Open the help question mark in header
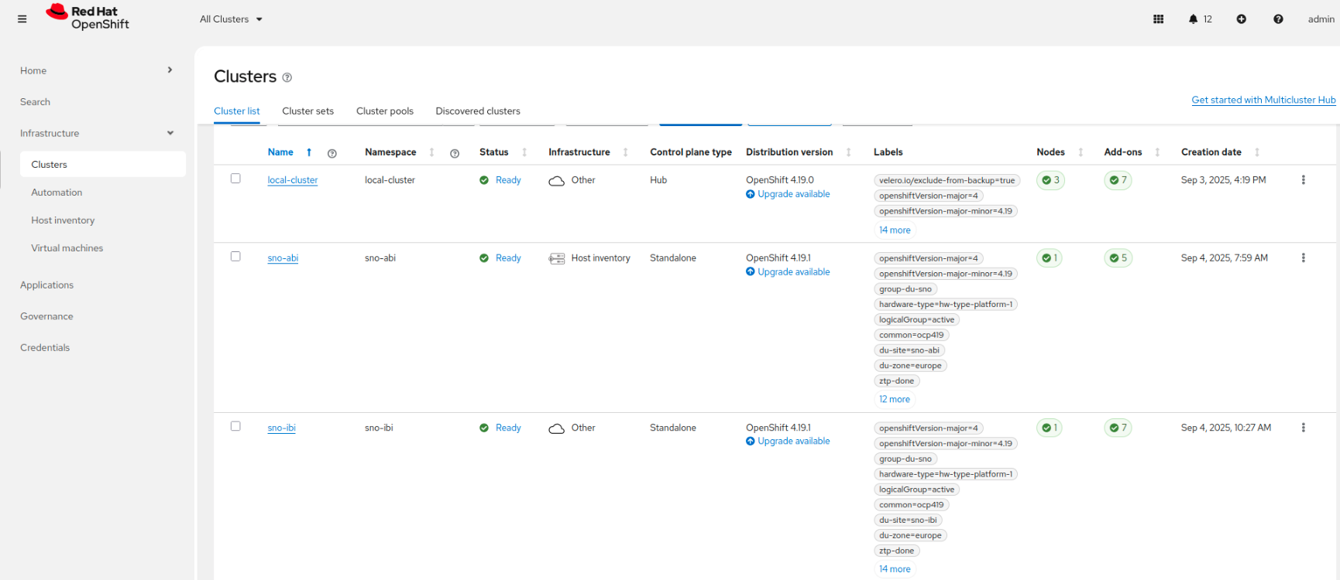This screenshot has width=1340, height=580. tap(1278, 19)
